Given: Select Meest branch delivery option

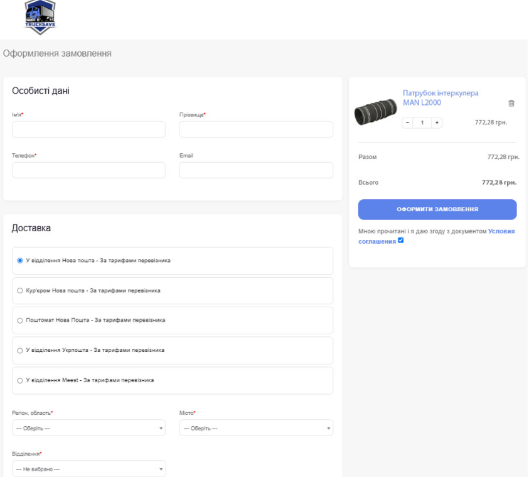Looking at the screenshot, I should coord(20,380).
